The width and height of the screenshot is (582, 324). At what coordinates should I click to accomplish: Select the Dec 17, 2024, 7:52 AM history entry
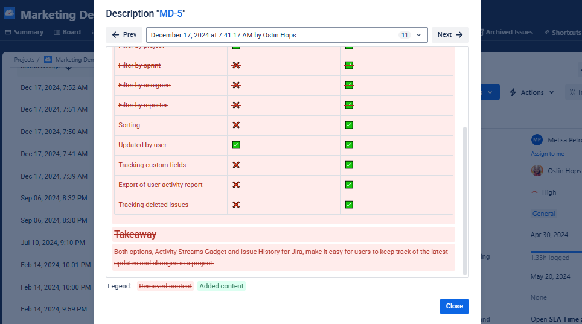point(54,87)
